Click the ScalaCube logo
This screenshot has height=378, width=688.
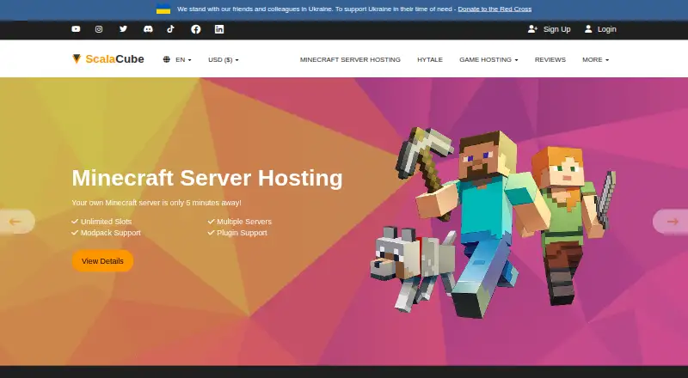click(108, 58)
